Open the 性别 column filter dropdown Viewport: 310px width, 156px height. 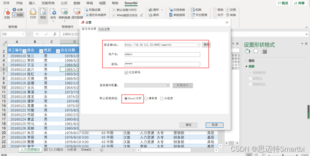coord(58,51)
